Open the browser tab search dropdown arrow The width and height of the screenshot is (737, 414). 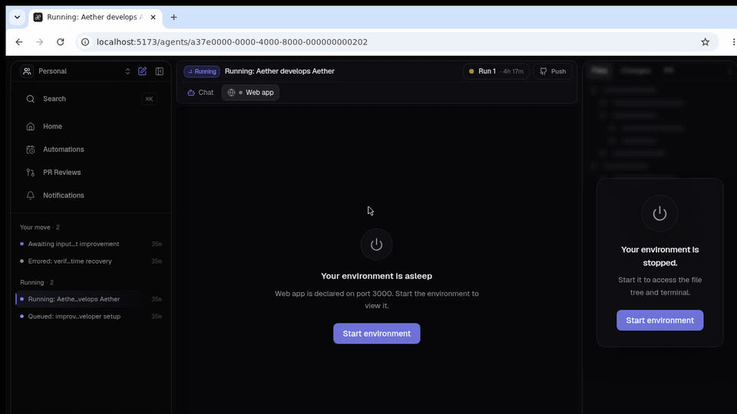coord(18,18)
